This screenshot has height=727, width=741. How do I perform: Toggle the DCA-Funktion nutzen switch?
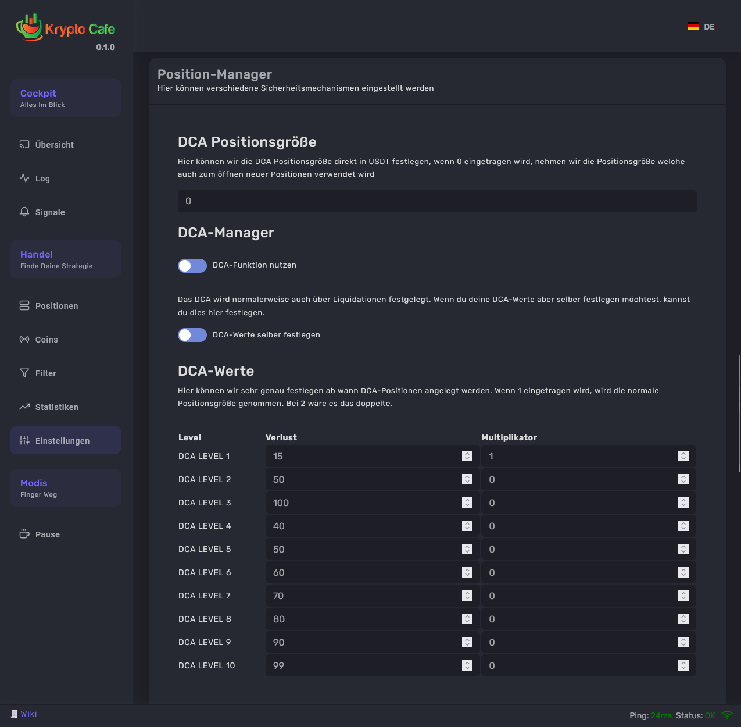click(192, 266)
